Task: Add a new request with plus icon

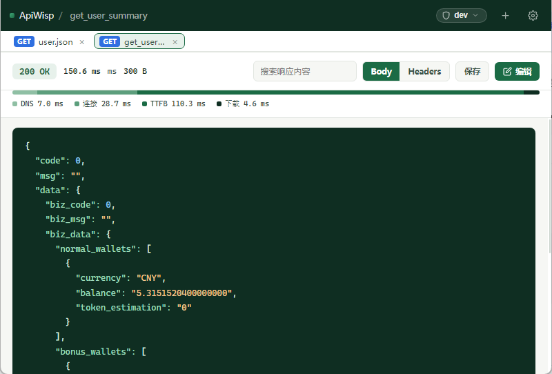Action: point(505,15)
